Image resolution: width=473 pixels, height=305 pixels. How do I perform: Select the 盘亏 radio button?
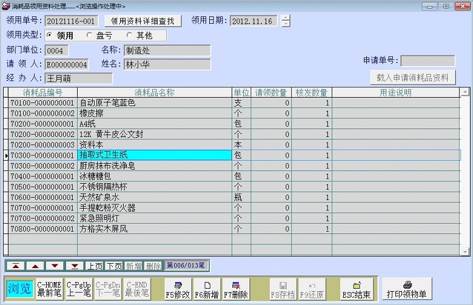(90, 36)
